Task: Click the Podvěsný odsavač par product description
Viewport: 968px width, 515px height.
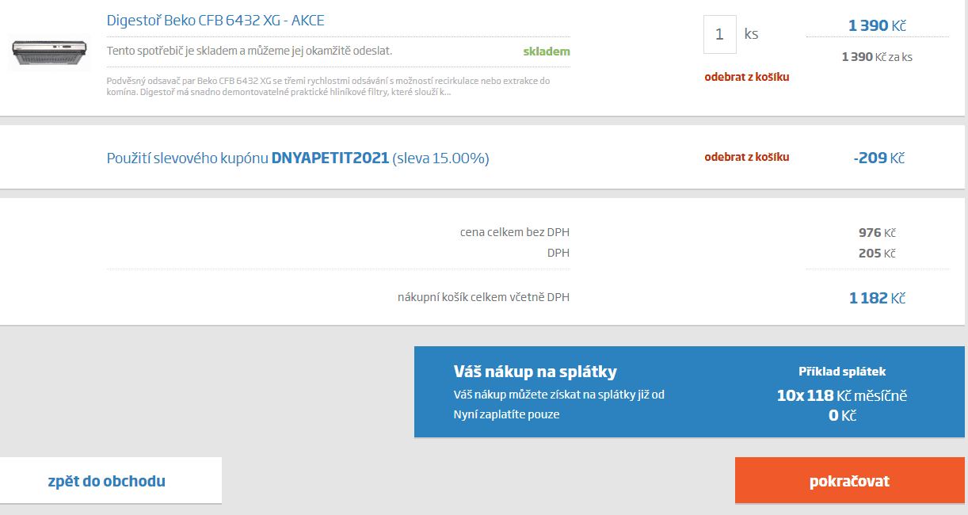Action: [329, 86]
